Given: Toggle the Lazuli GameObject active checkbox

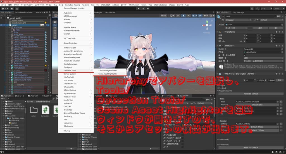Looking at the screenshot, I should pyautogui.click(x=223, y=16).
